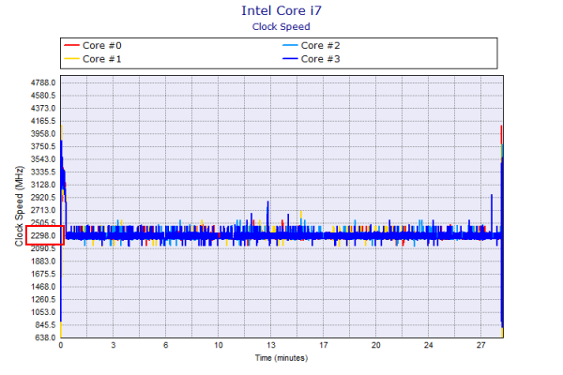Viewport: 563px width, 375px height.
Task: Click the 17 minute x-axis label
Action: [x=323, y=346]
